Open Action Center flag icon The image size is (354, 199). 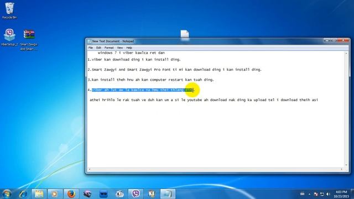tap(316, 194)
